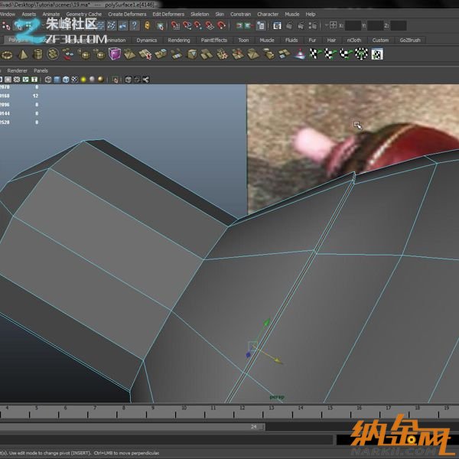Click the green Y-axis move manipulator arrow
Viewport: 459px width, 459px height.
(x=266, y=323)
